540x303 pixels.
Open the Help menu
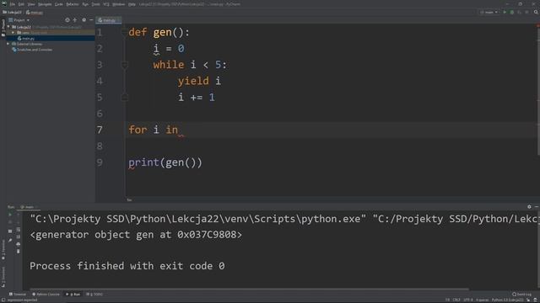[x=132, y=4]
